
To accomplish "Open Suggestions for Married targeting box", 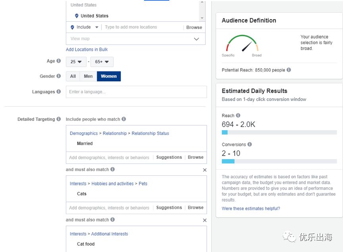I will pyautogui.click(x=169, y=157).
